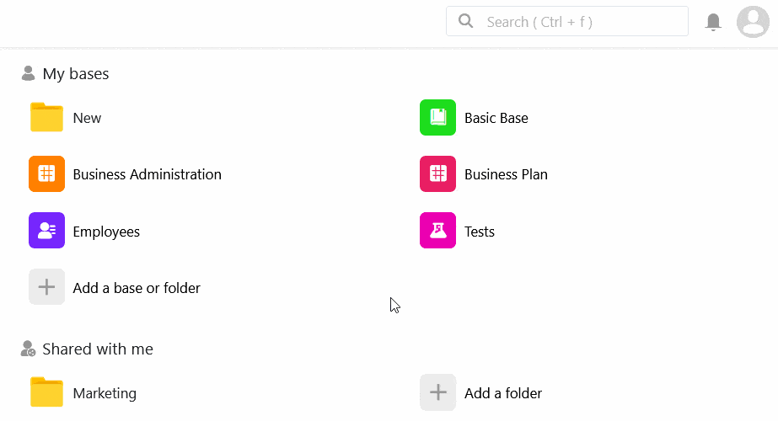Click the Marketing folder icon
Viewport: 778px width, 421px height.
tap(46, 392)
